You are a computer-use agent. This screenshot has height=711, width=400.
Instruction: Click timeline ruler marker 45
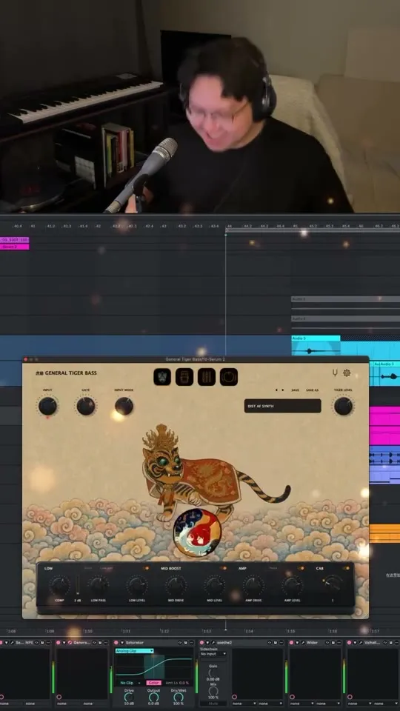point(296,226)
